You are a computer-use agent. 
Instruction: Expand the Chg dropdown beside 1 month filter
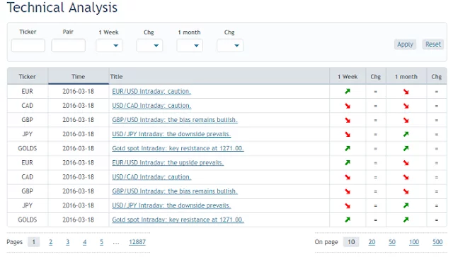[230, 46]
